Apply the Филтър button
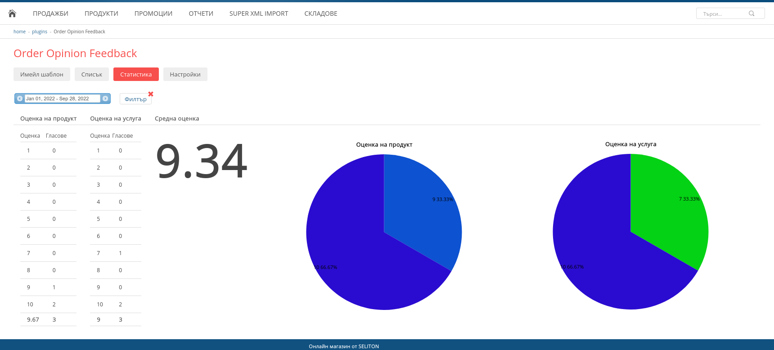Screen dimensions: 774x350 [135, 99]
